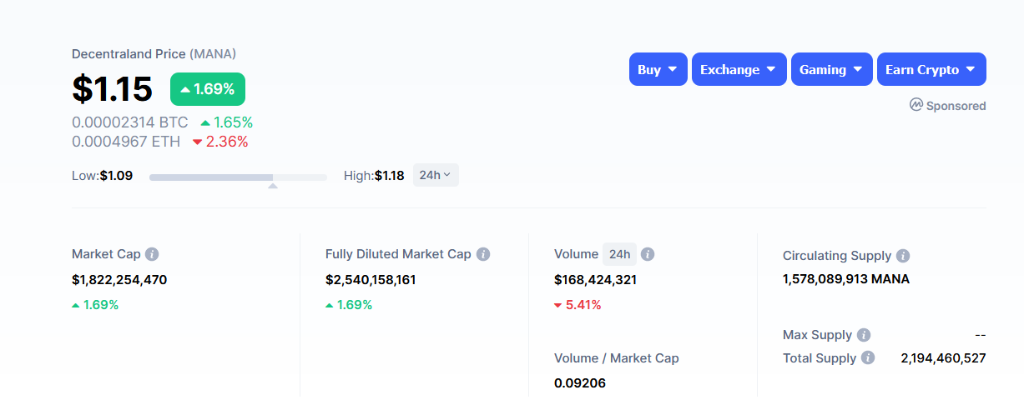Open the Gaming dropdown

click(x=831, y=69)
